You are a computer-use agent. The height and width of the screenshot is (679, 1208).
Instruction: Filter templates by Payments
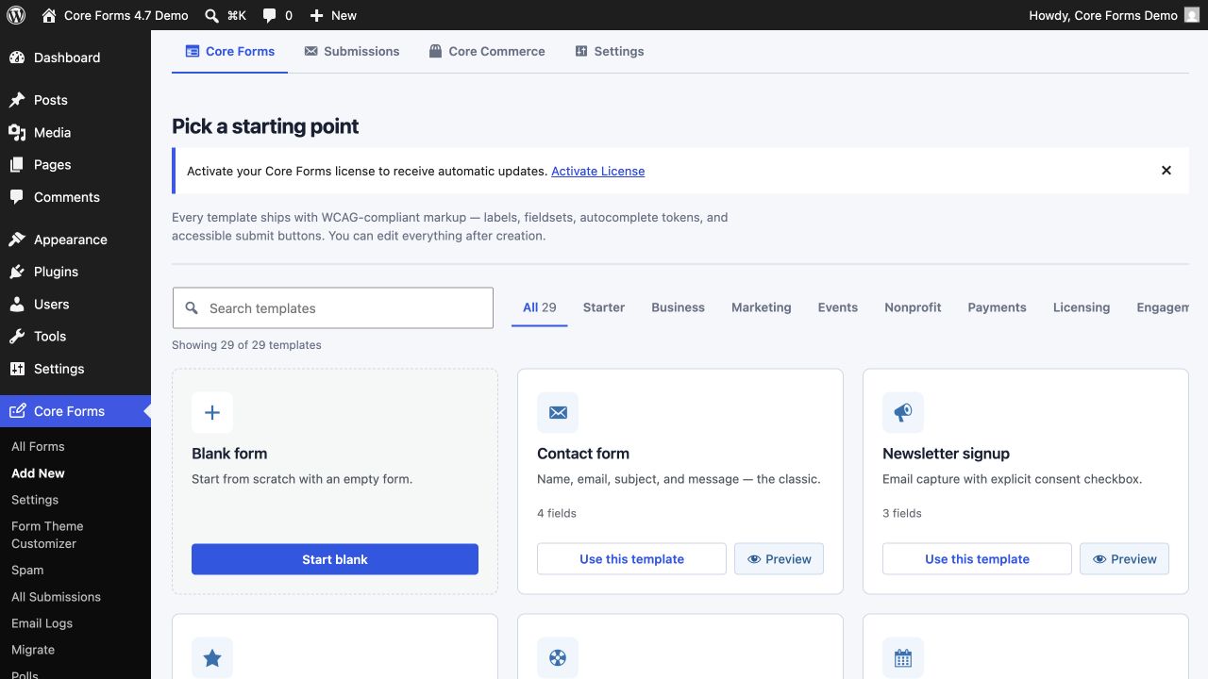(x=997, y=307)
